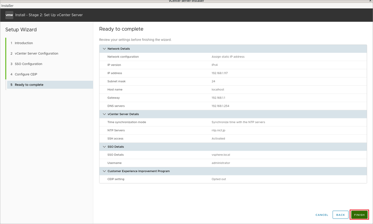373x224 pixels.
Task: Jump to the SSO Configuration step
Action: coord(28,64)
